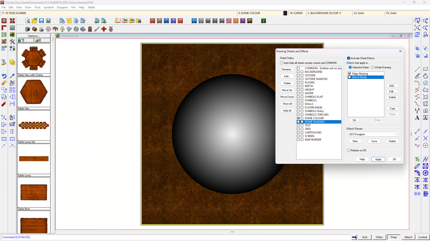The width and height of the screenshot is (430, 241).
Task: Check Auto hide all sheets option
Action: [282, 63]
